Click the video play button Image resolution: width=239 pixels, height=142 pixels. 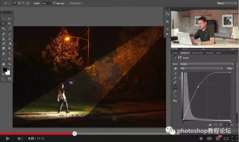(x=7, y=139)
